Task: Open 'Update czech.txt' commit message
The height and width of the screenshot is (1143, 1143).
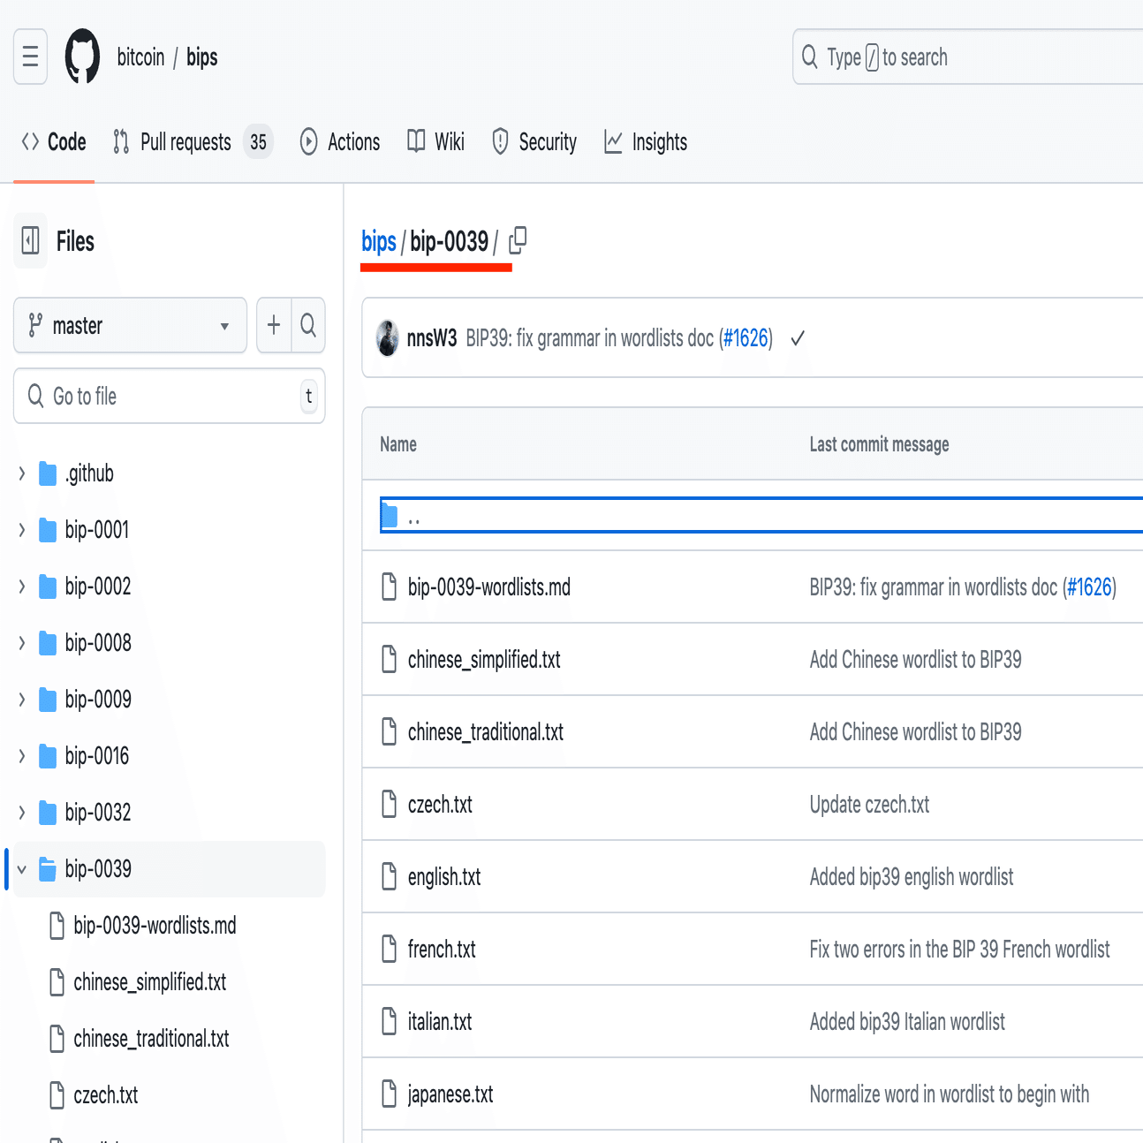Action: [870, 805]
